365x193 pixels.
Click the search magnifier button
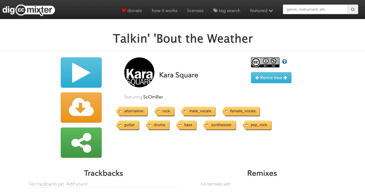(353, 10)
